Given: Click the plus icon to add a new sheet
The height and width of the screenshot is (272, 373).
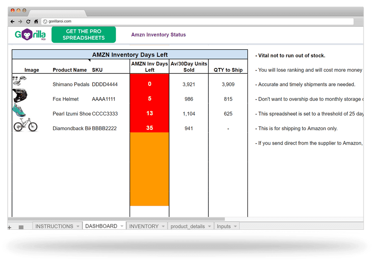Looking at the screenshot, I should (9, 227).
